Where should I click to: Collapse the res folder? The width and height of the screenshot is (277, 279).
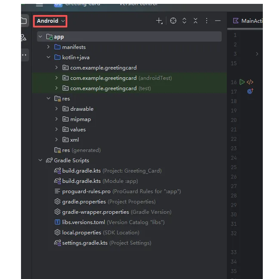pos(48,98)
